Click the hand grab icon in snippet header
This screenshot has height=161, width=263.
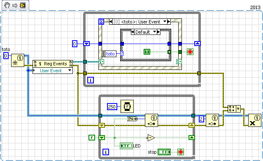tap(7, 5)
